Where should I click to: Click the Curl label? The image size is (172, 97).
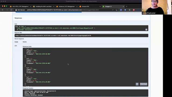16,24
